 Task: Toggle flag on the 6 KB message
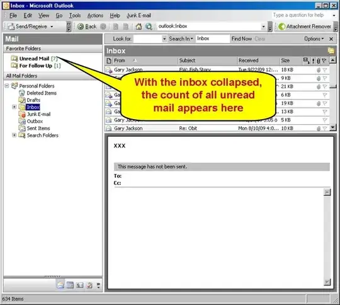[x=325, y=95]
